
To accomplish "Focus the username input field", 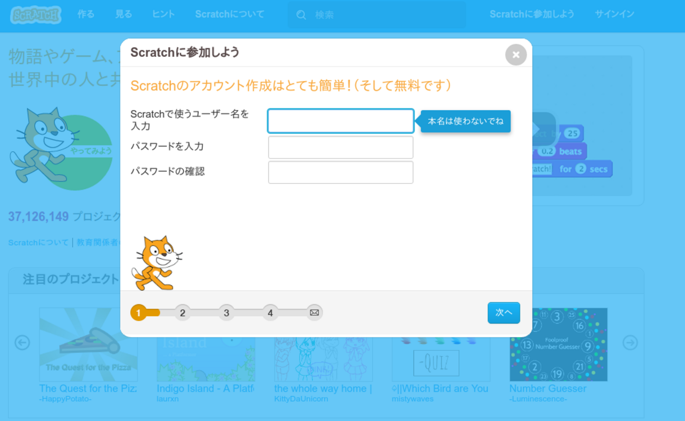I will coord(340,121).
